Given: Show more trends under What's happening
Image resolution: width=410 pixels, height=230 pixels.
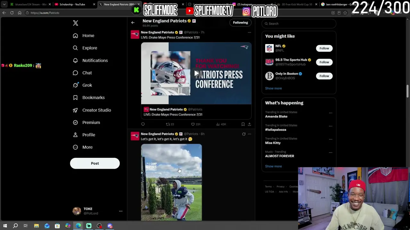Looking at the screenshot, I should coord(274,166).
